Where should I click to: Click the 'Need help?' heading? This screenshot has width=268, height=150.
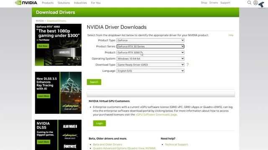168,139
